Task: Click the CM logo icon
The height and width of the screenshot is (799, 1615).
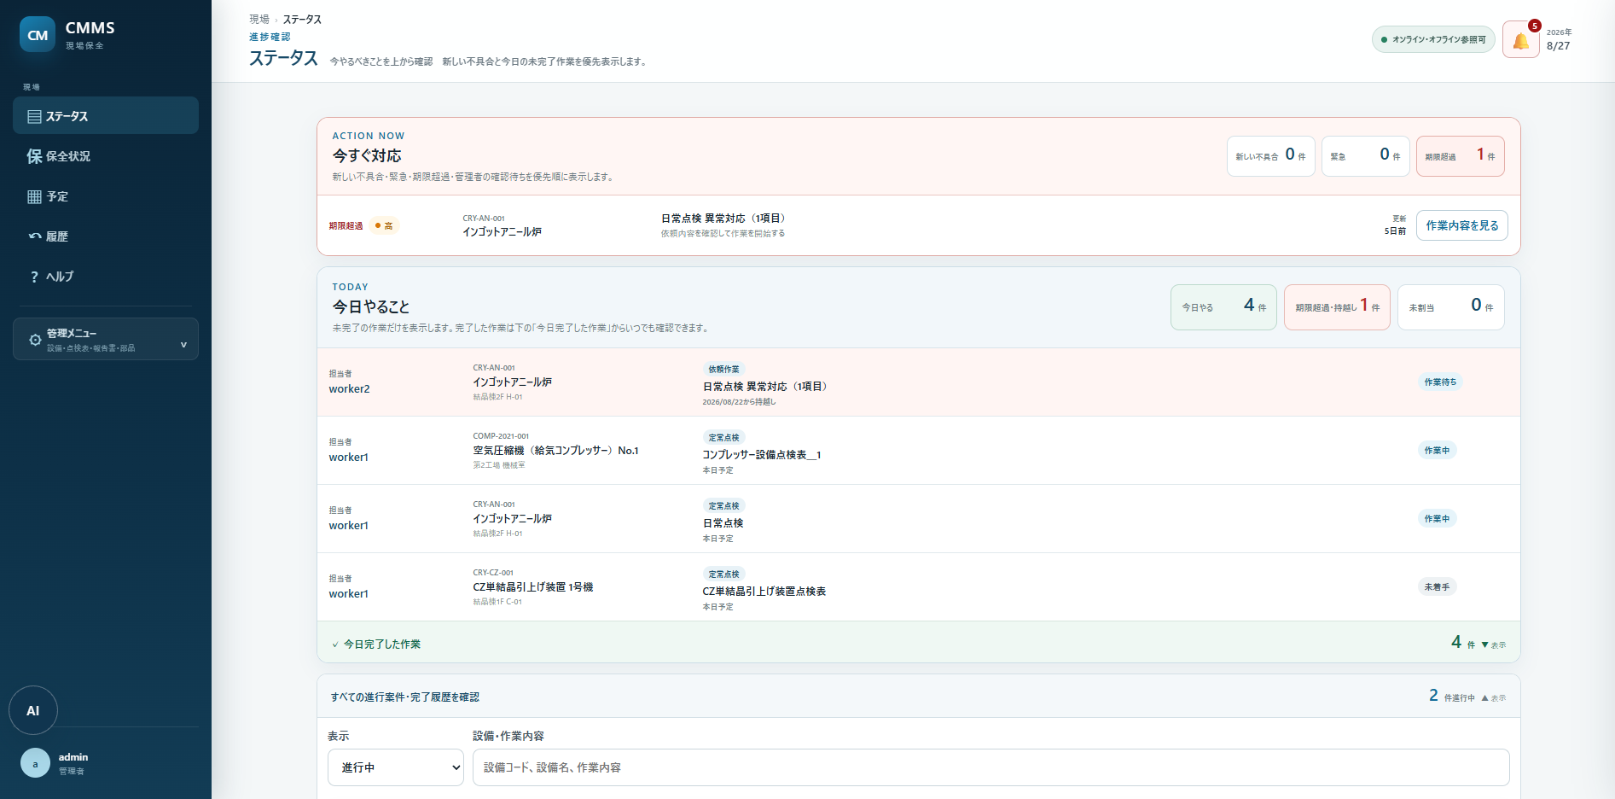Action: [38, 35]
